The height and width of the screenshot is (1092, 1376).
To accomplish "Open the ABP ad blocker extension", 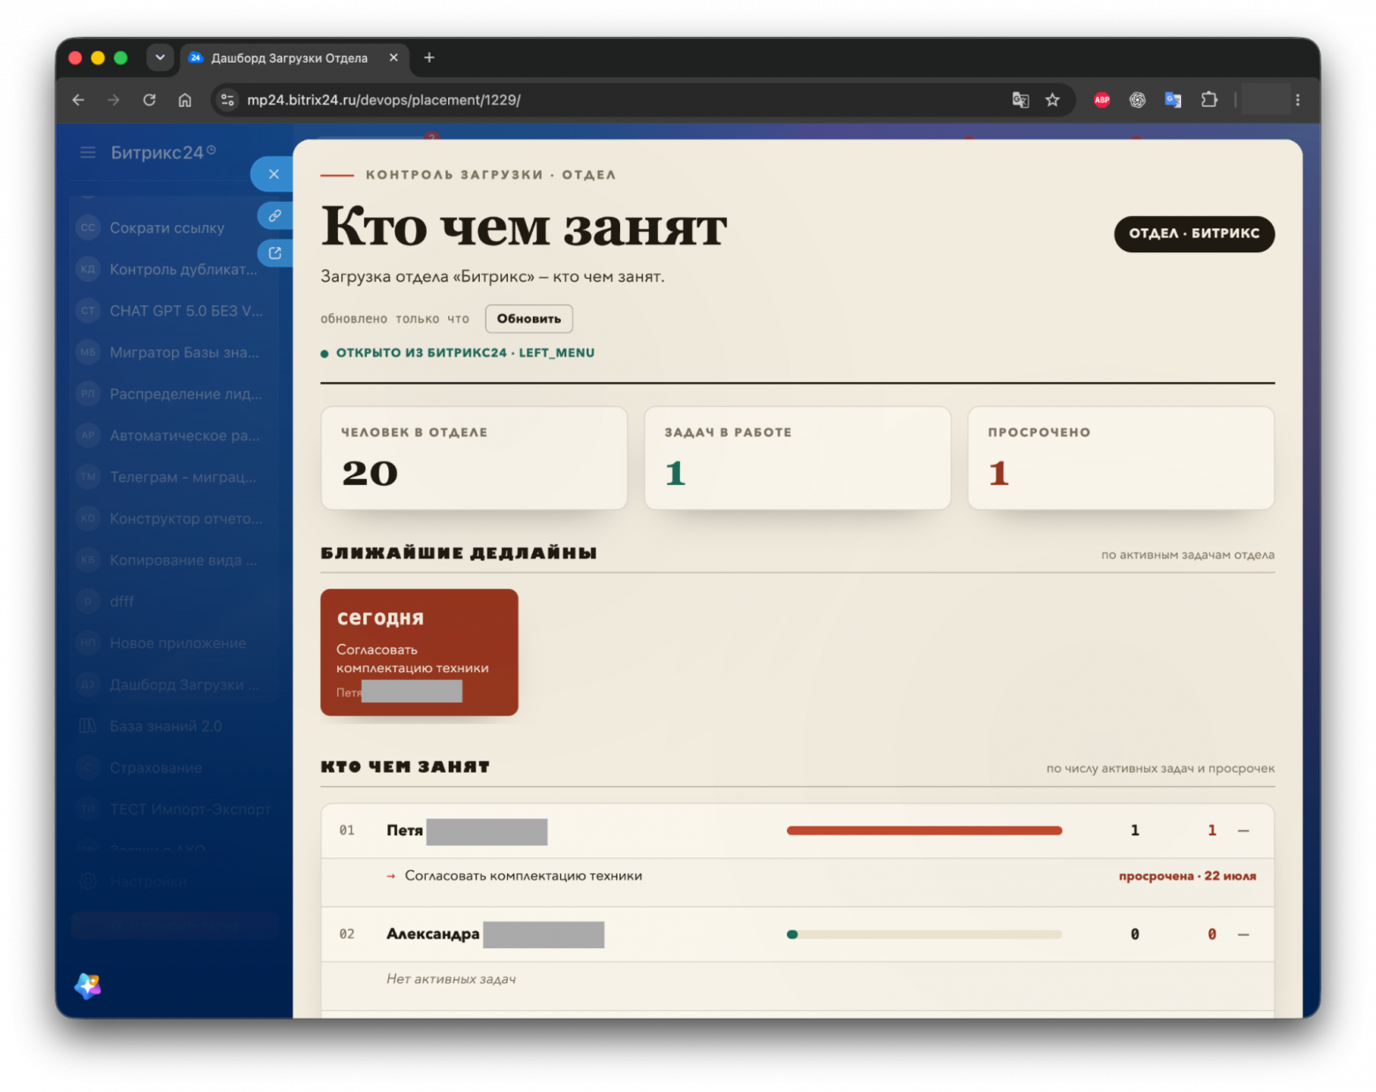I will pos(1102,101).
